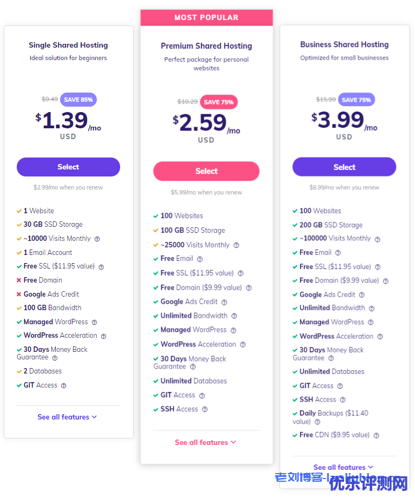This screenshot has height=498, width=415.
Task: Click the Save 85% badge
Action: [x=78, y=100]
